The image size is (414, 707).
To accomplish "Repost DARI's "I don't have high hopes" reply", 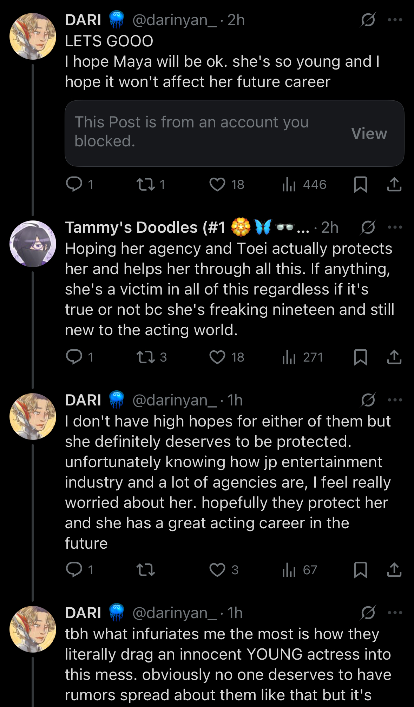I will (x=146, y=570).
